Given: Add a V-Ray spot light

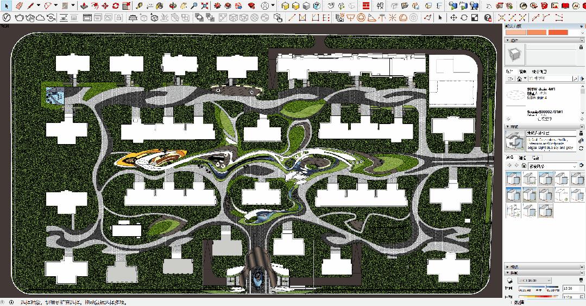Looking at the screenshot, I should point(371,17).
